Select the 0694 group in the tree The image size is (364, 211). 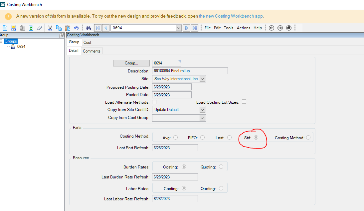point(21,47)
